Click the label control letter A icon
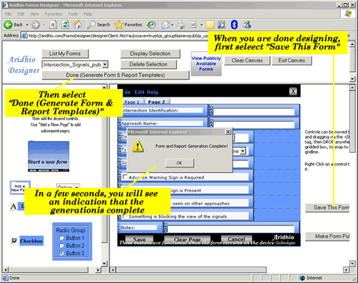Image resolution: width=358 pixels, height=283 pixels. (13, 207)
